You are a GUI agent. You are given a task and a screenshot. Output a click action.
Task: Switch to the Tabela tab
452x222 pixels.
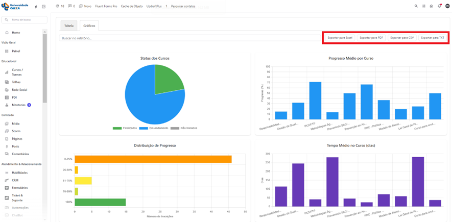pyautogui.click(x=69, y=26)
